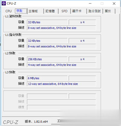
Task: Click the L2 256 KBytes size field
Action: 47,59
